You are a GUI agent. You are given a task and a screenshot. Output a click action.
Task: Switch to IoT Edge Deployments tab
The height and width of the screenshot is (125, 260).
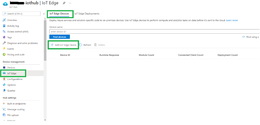87,14
